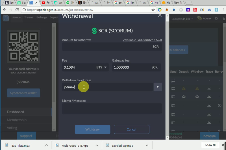
Task: Open the Transfer menu item
Action: (29, 18)
